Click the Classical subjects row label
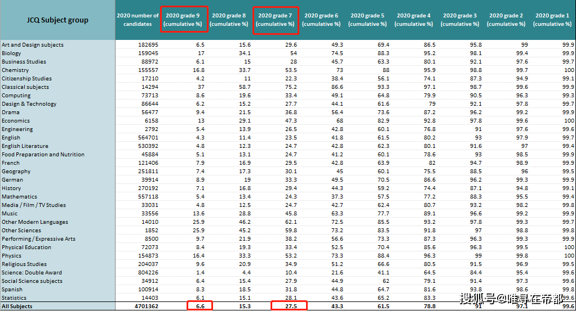 pyautogui.click(x=25, y=87)
